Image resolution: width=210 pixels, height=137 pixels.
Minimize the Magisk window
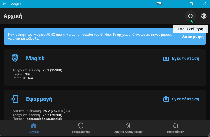click(178, 4)
